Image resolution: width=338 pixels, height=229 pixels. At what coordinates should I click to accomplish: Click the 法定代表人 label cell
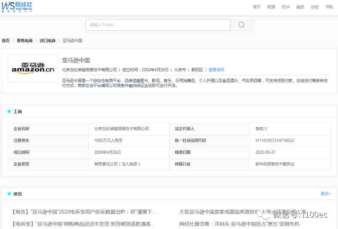(x=209, y=129)
